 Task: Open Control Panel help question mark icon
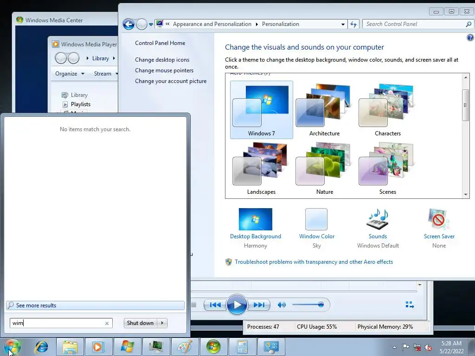(470, 38)
